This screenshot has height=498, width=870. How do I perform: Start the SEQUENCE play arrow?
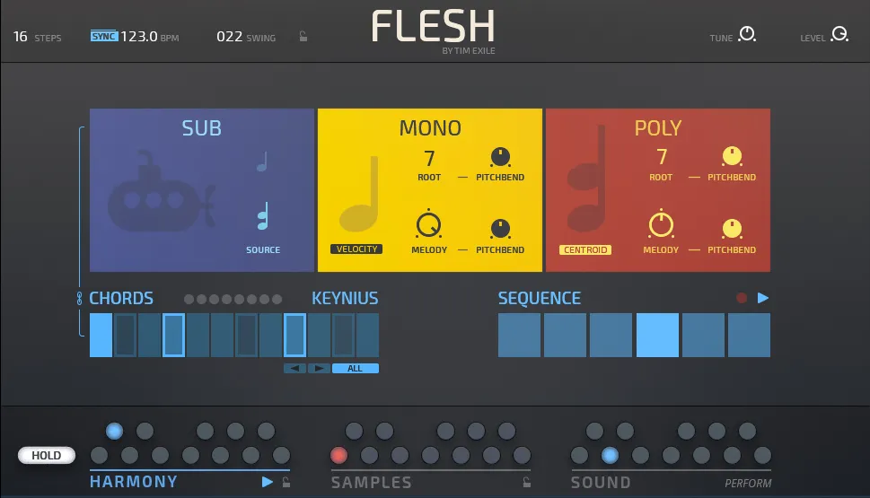tap(763, 298)
